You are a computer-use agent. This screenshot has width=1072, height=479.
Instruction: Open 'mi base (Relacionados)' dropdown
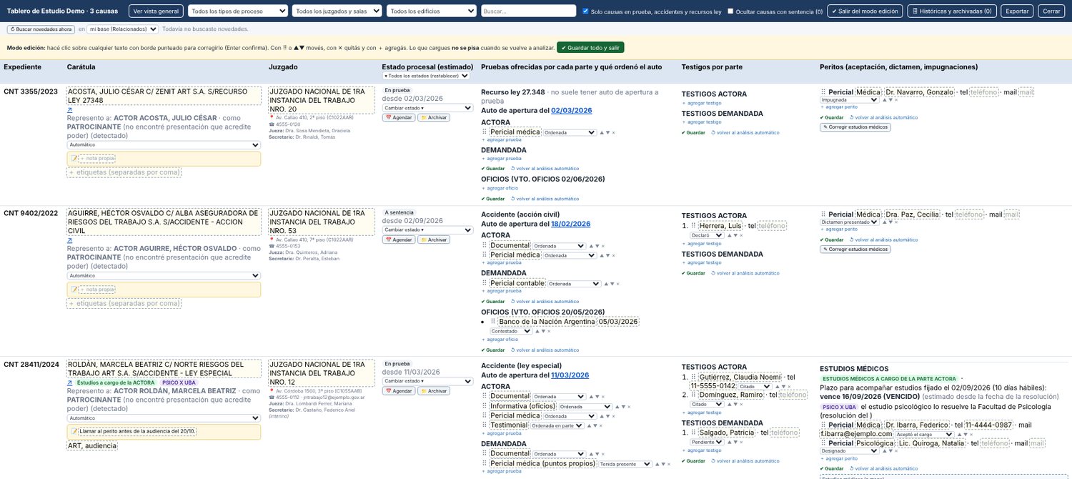click(123, 29)
